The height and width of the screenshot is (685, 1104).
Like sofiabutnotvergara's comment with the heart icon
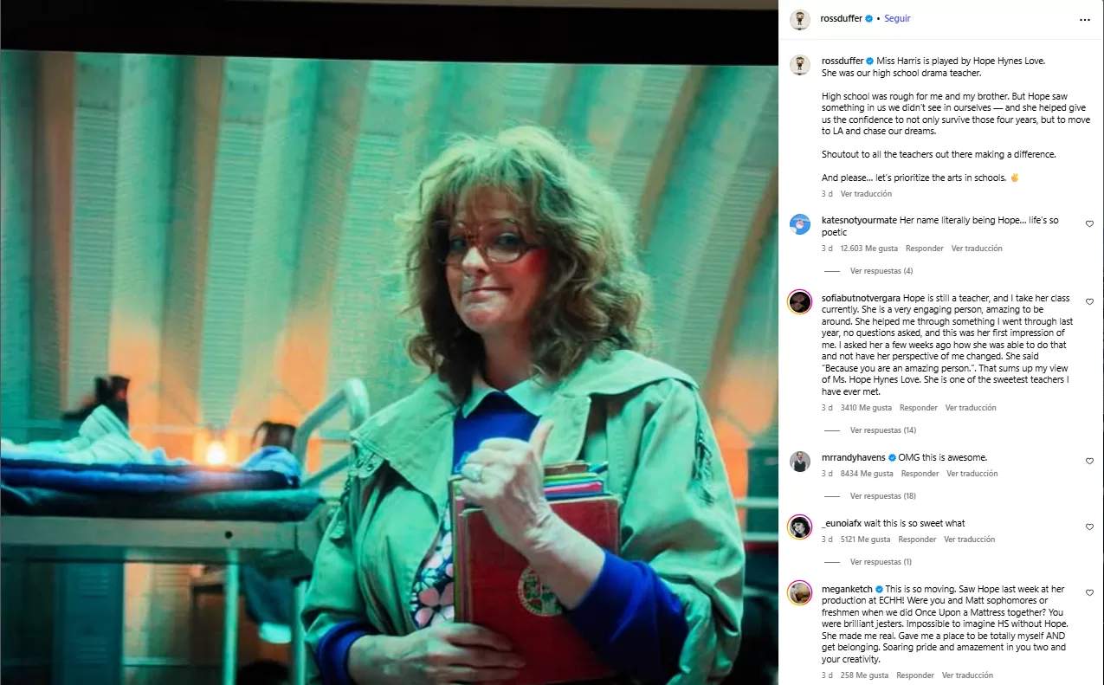pyautogui.click(x=1089, y=302)
